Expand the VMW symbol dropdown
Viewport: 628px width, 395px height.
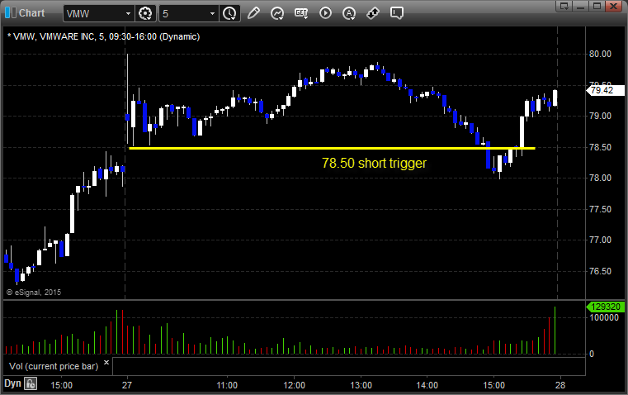(128, 13)
